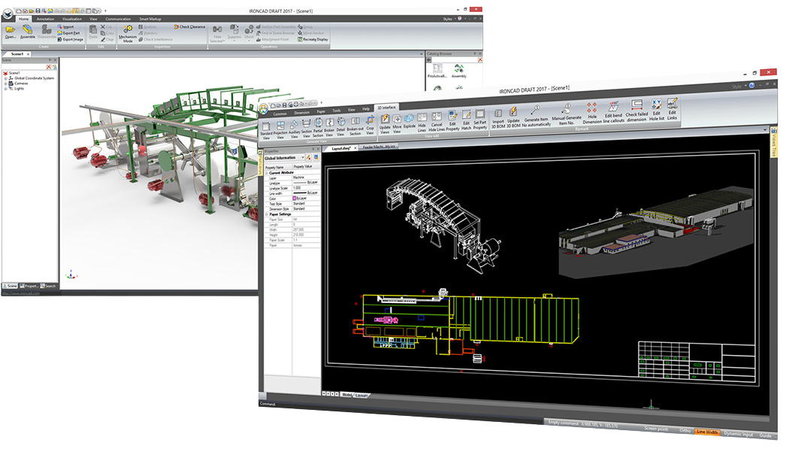The height and width of the screenshot is (461, 807).
Task: Click Generate Item No automatically
Action: point(536,116)
